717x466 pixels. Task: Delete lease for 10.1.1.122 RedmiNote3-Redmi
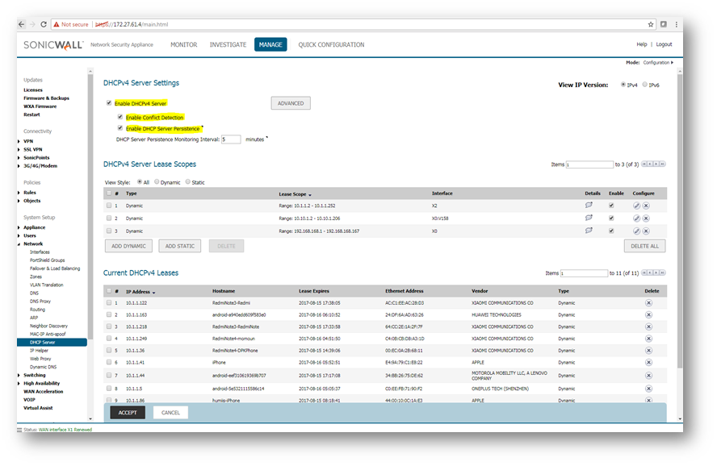(648, 302)
